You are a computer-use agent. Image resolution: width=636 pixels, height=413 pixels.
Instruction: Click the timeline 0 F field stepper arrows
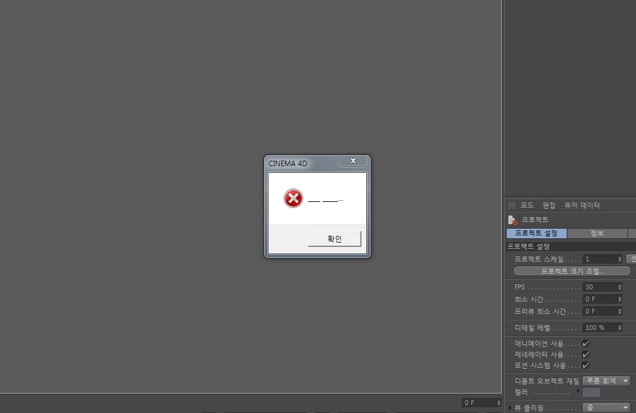click(x=499, y=403)
